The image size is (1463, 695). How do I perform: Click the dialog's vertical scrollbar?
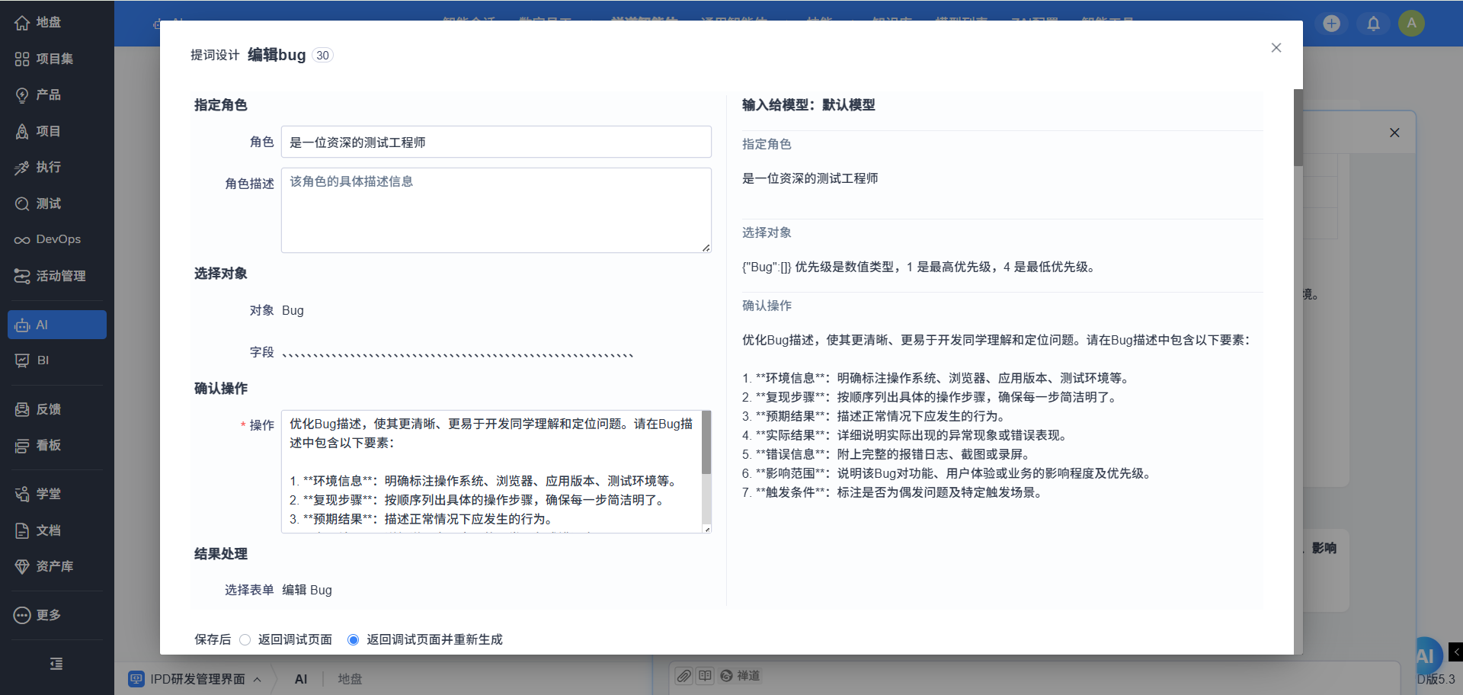(x=1298, y=127)
